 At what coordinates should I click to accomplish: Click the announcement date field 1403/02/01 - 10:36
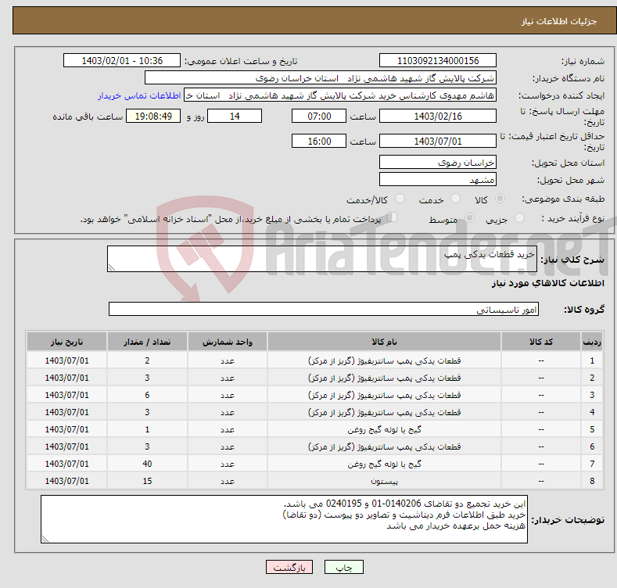pyautogui.click(x=121, y=61)
